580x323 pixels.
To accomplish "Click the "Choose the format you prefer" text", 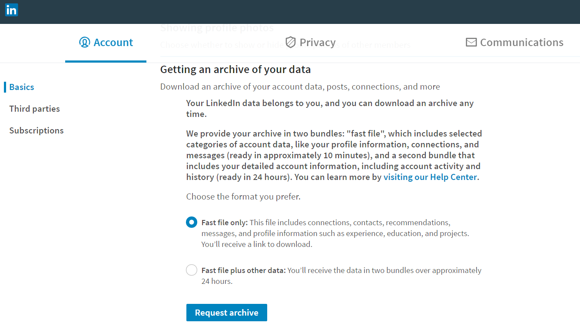I will 243,196.
